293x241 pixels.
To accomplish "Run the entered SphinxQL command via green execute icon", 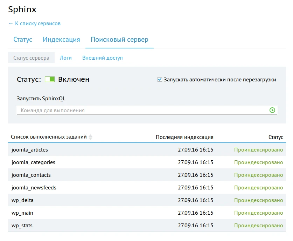I will click(272, 110).
